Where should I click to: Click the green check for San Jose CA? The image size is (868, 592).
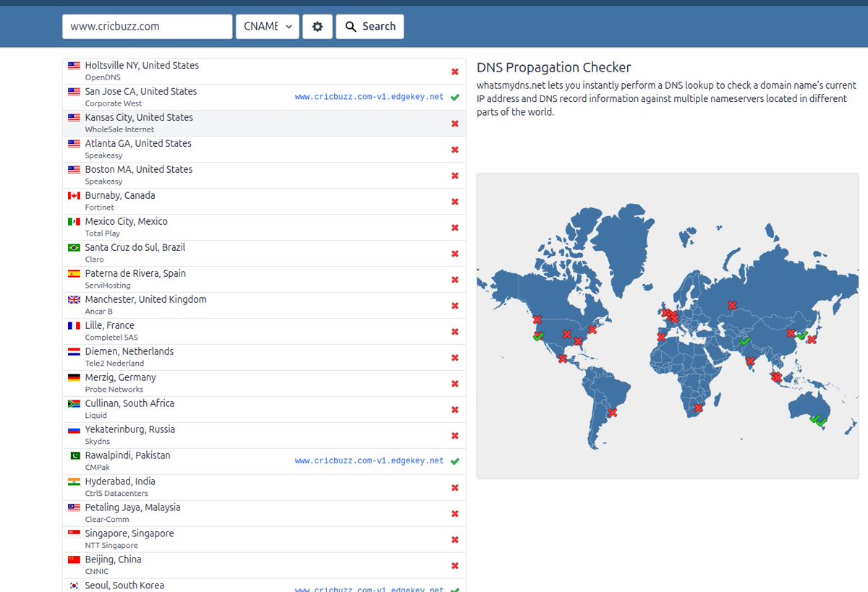pos(455,98)
